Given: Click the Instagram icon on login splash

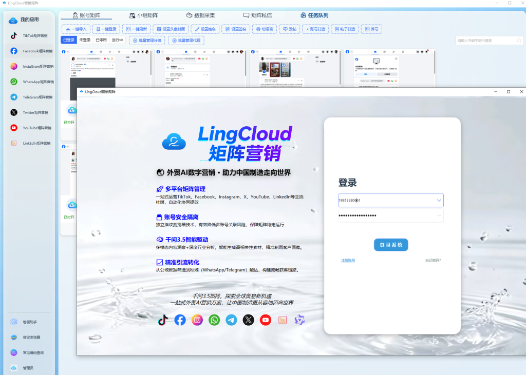Looking at the screenshot, I should tap(197, 320).
